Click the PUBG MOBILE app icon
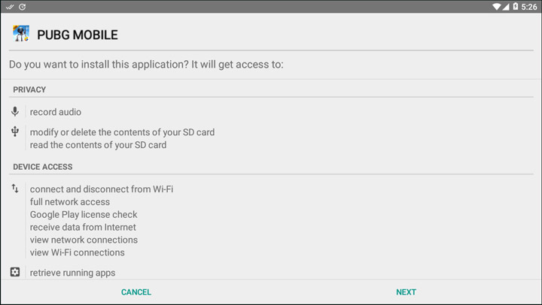 21,34
